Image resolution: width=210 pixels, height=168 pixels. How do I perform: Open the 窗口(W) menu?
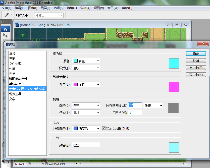pos(113,8)
